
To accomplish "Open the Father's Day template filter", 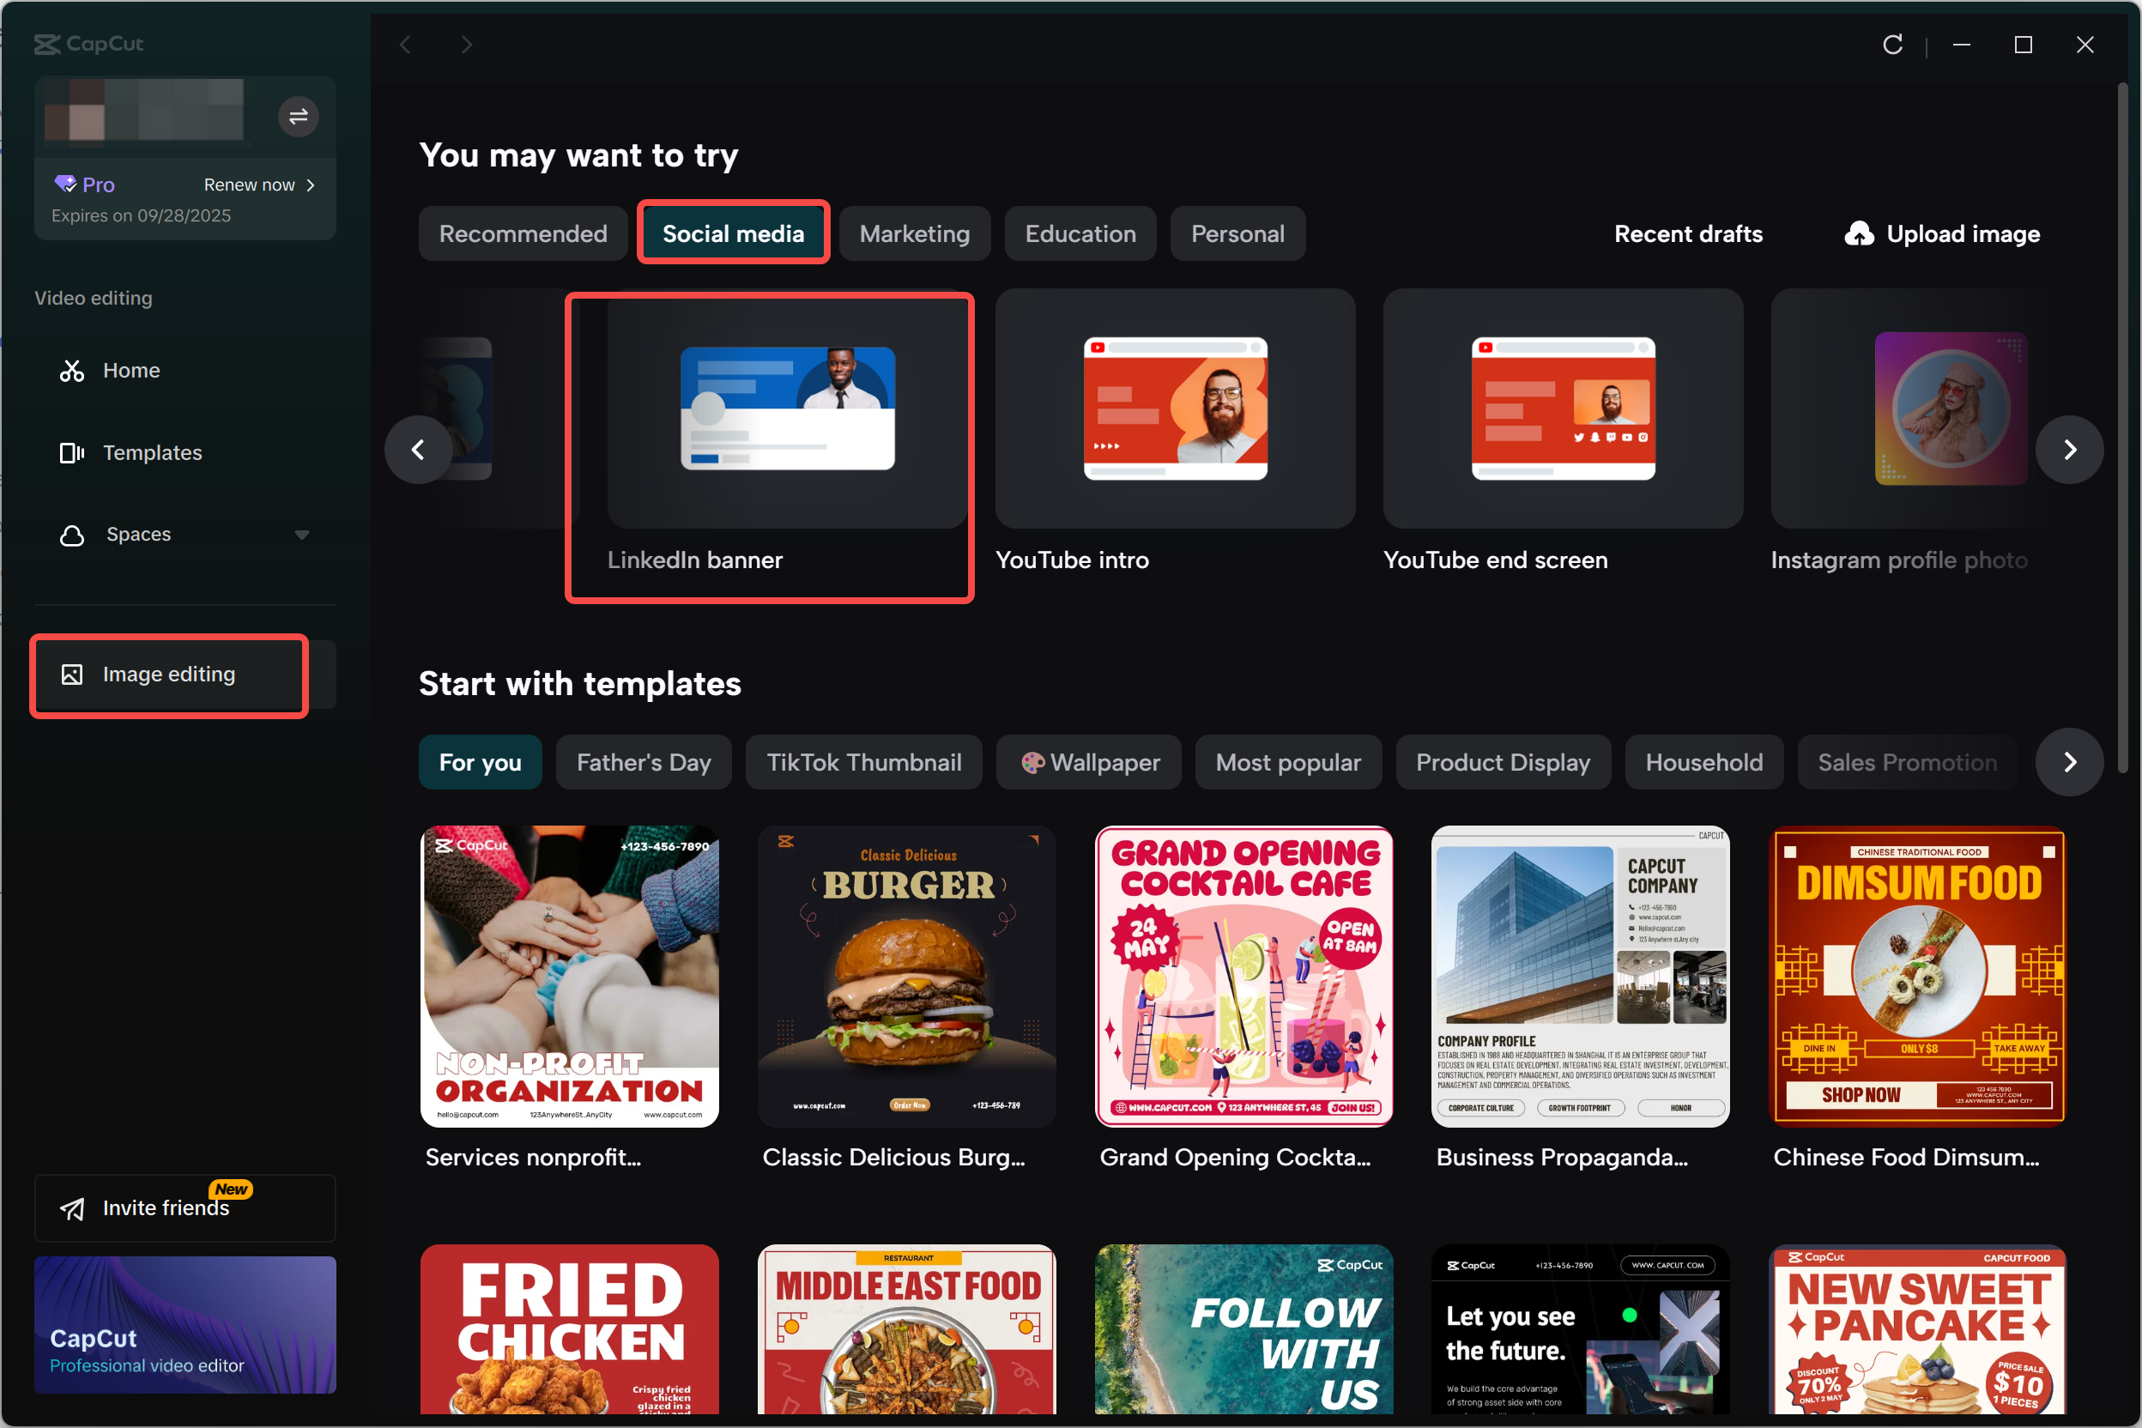I will click(644, 762).
